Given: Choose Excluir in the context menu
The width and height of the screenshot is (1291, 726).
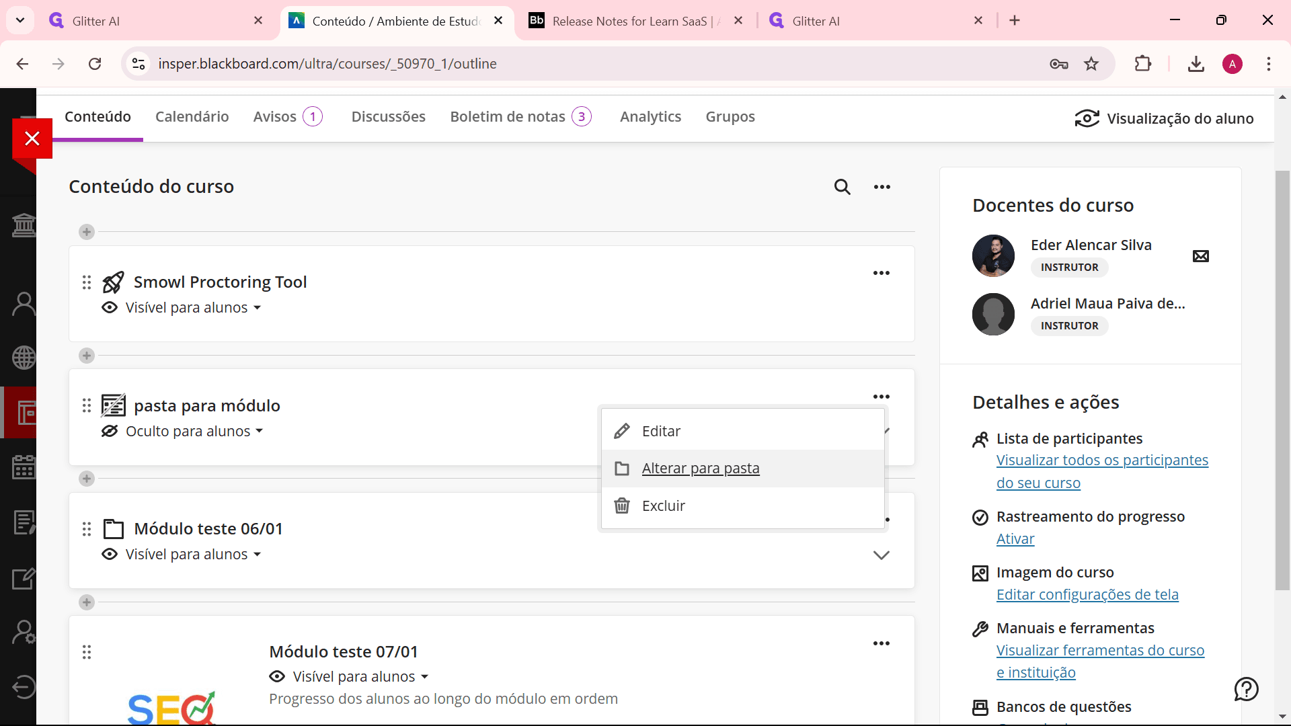Looking at the screenshot, I should click(742, 506).
